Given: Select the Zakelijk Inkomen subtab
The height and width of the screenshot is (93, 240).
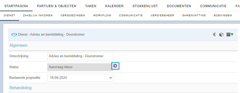Looking at the screenshot, I should coord(38,15).
